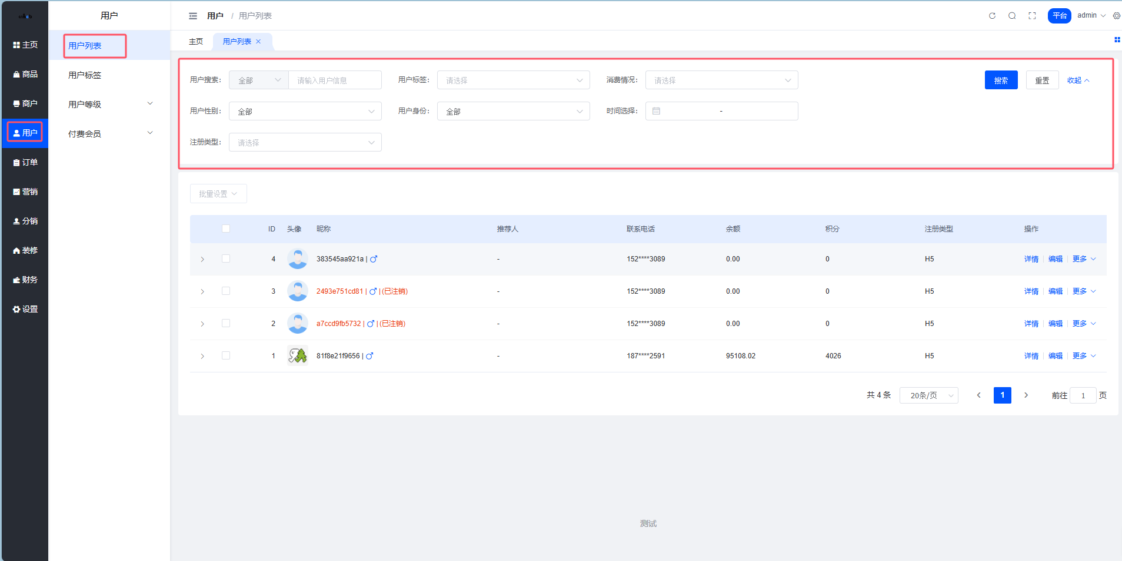Go to 订单 in left navigation
This screenshot has width=1122, height=561.
point(25,162)
